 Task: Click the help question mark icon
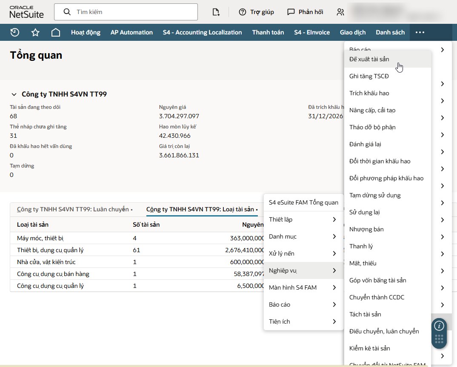pyautogui.click(x=242, y=12)
